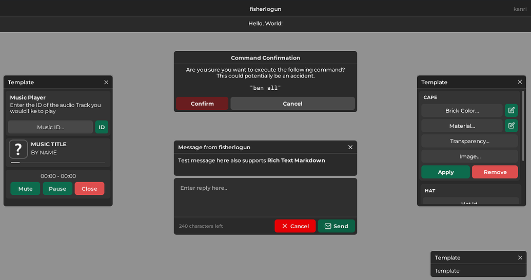Cancel the message reply

coord(295,226)
